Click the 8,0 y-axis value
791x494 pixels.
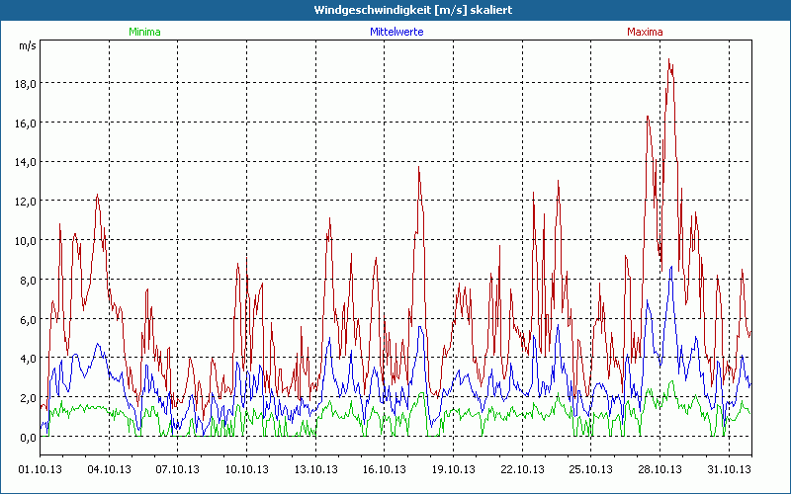tap(30, 280)
